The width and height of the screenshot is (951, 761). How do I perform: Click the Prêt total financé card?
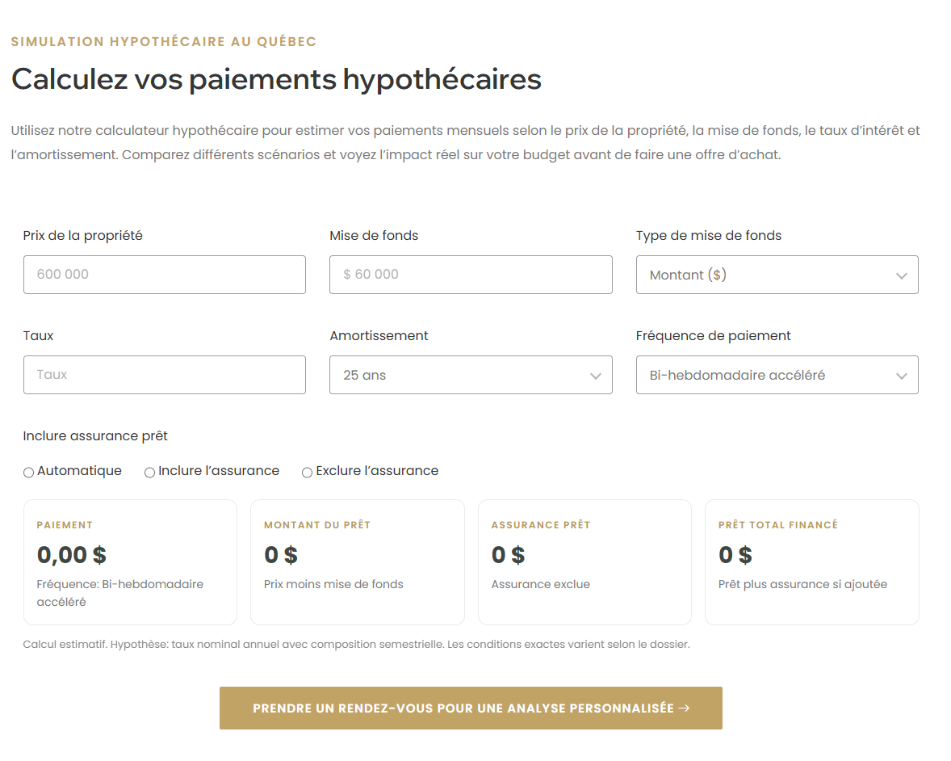click(811, 561)
